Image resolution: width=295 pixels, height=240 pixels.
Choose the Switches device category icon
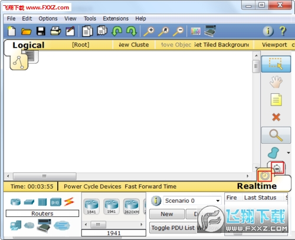[29, 202]
